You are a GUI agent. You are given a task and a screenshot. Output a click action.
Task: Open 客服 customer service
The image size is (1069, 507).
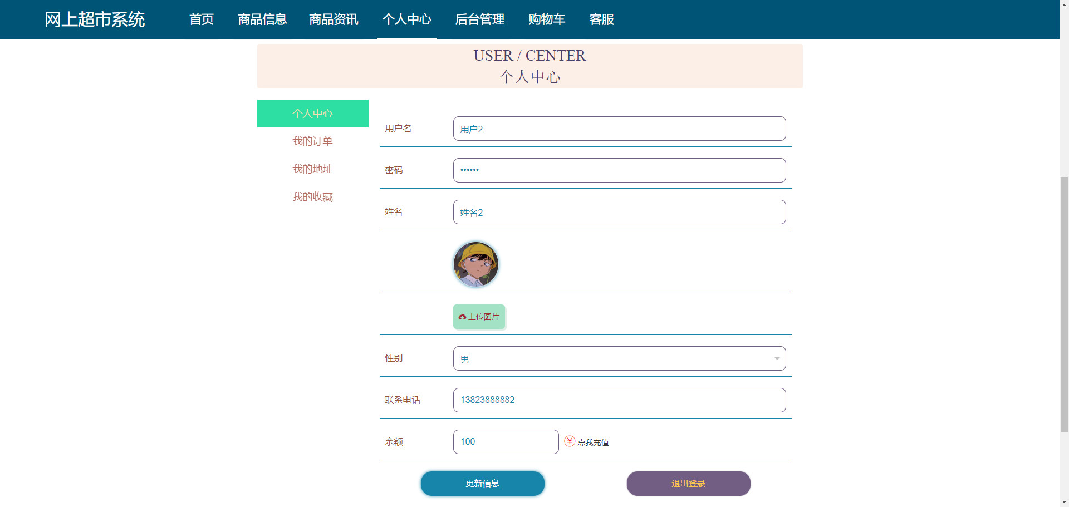pos(602,19)
